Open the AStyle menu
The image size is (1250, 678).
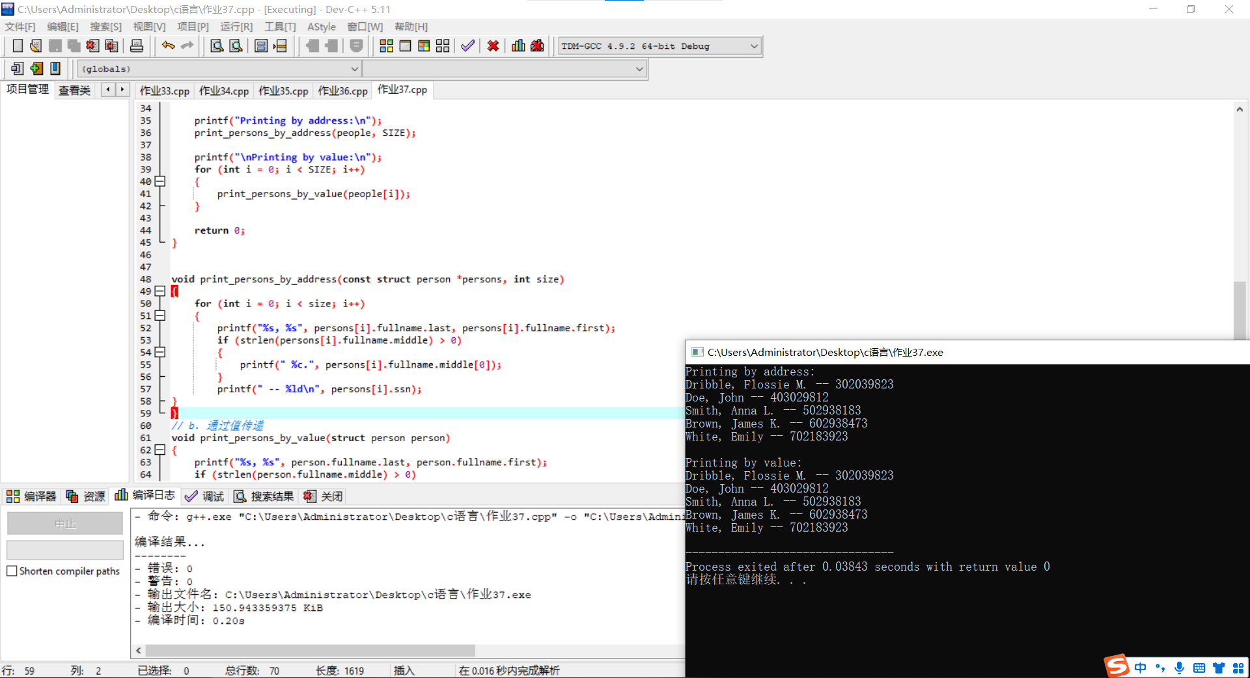(x=321, y=27)
